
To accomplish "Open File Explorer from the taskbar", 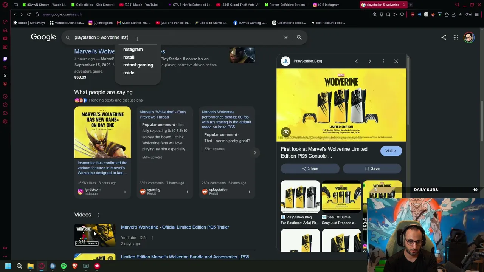I will click(x=30, y=266).
